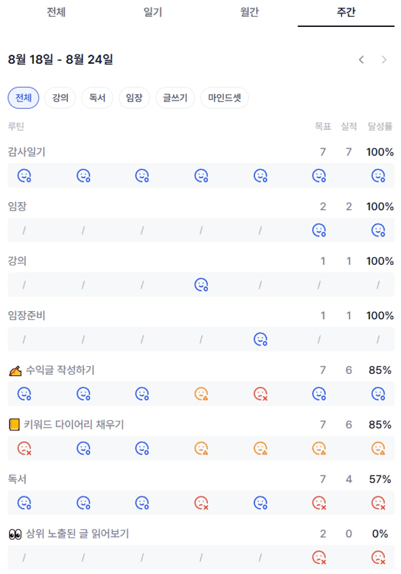Click the last red face in 독서 row
Image resolution: width=401 pixels, height=574 pixels.
pyautogui.click(x=378, y=503)
